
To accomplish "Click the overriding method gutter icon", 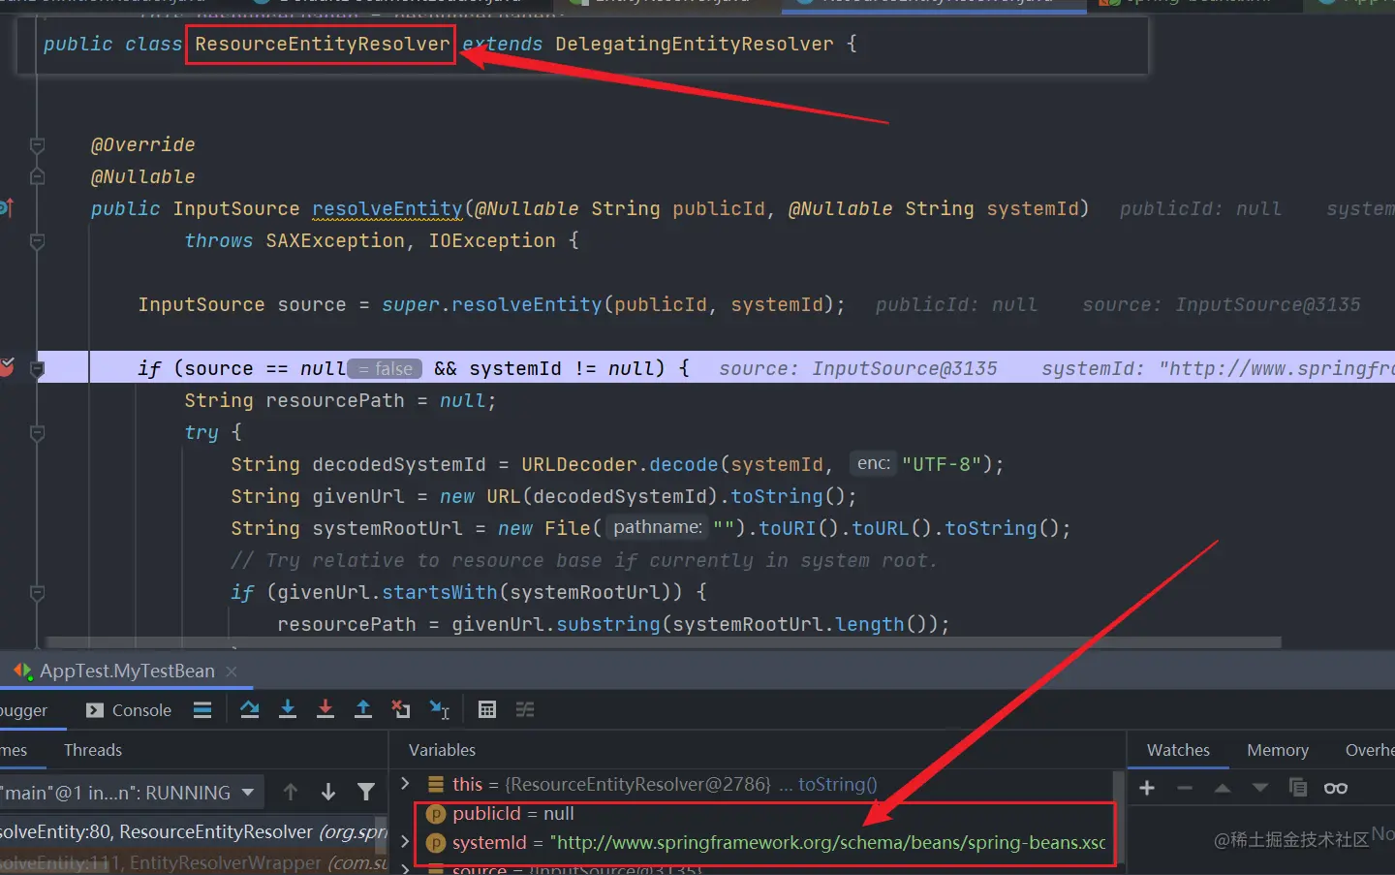I will click(6, 207).
